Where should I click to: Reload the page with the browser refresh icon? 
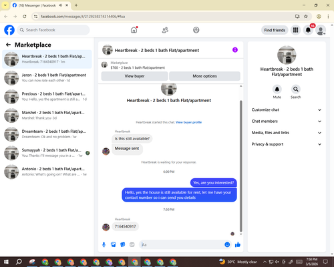tap(25, 17)
